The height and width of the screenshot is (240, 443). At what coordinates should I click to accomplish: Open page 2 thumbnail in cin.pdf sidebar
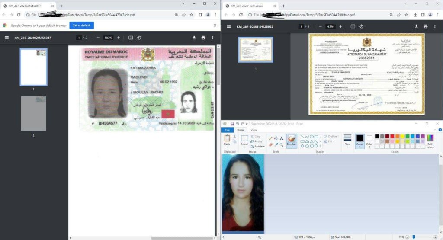pyautogui.click(x=33, y=114)
